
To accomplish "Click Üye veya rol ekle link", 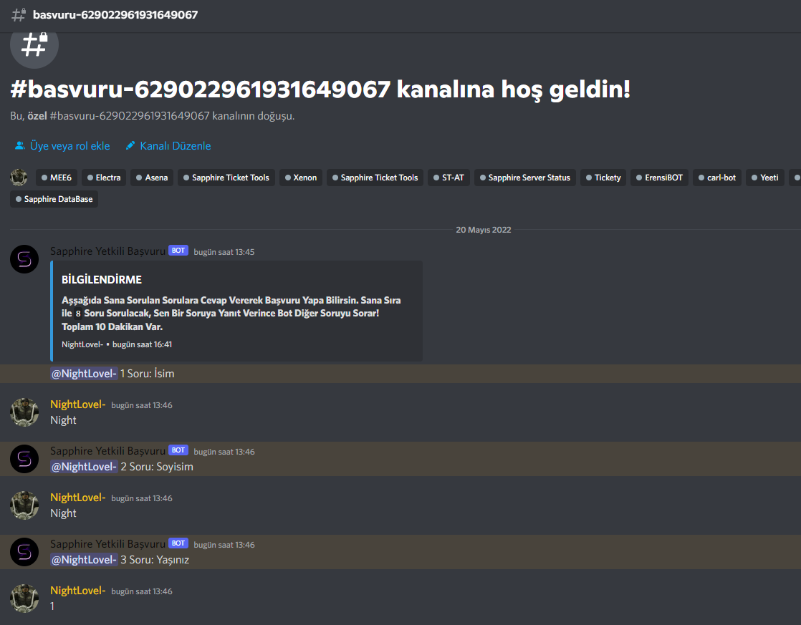I will 70,145.
